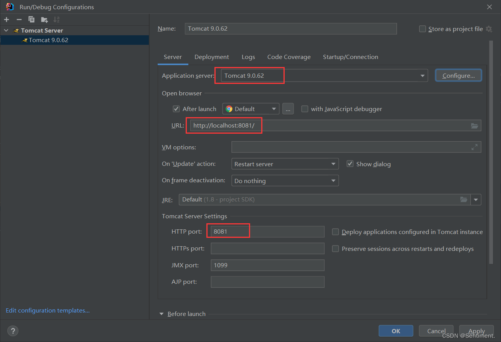This screenshot has height=342, width=501.
Task: Open the Default browser dropdown
Action: pos(251,109)
